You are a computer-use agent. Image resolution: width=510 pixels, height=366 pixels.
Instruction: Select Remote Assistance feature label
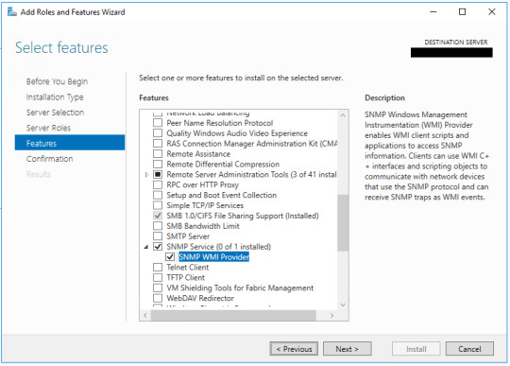point(198,154)
